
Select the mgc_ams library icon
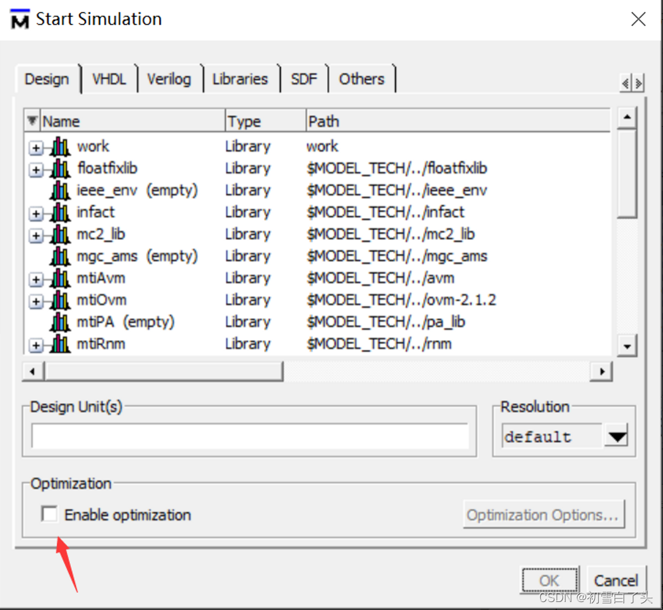coord(60,256)
